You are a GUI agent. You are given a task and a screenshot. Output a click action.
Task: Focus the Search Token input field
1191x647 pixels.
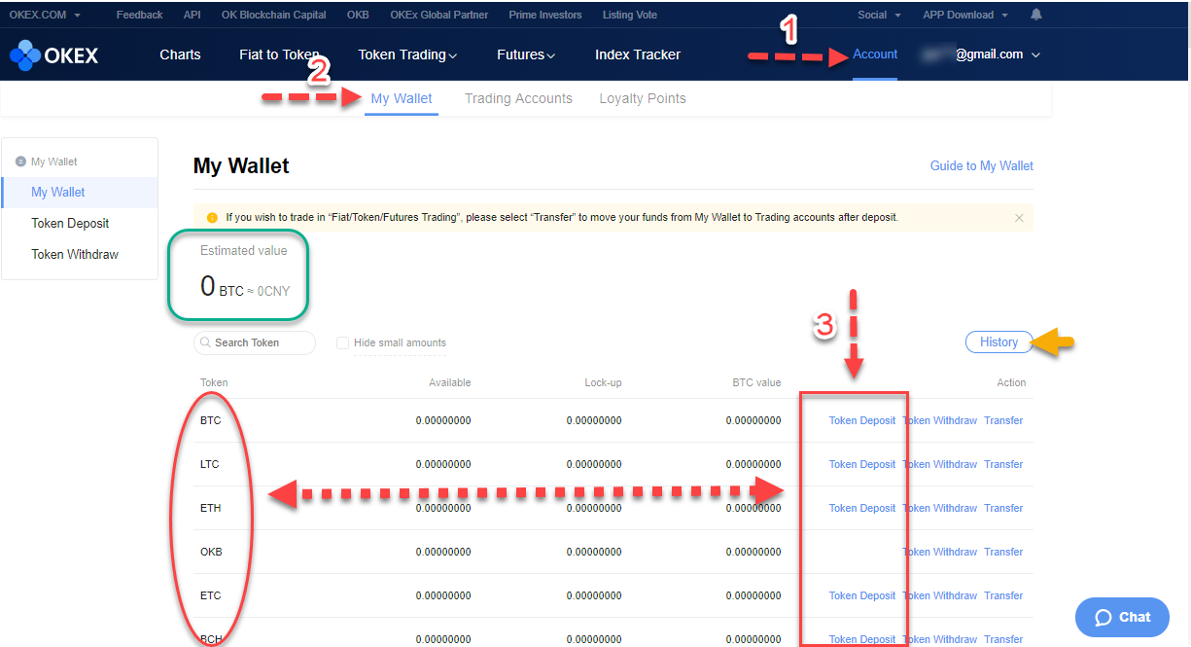(255, 342)
